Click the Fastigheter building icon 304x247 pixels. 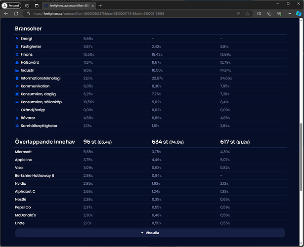(17, 46)
